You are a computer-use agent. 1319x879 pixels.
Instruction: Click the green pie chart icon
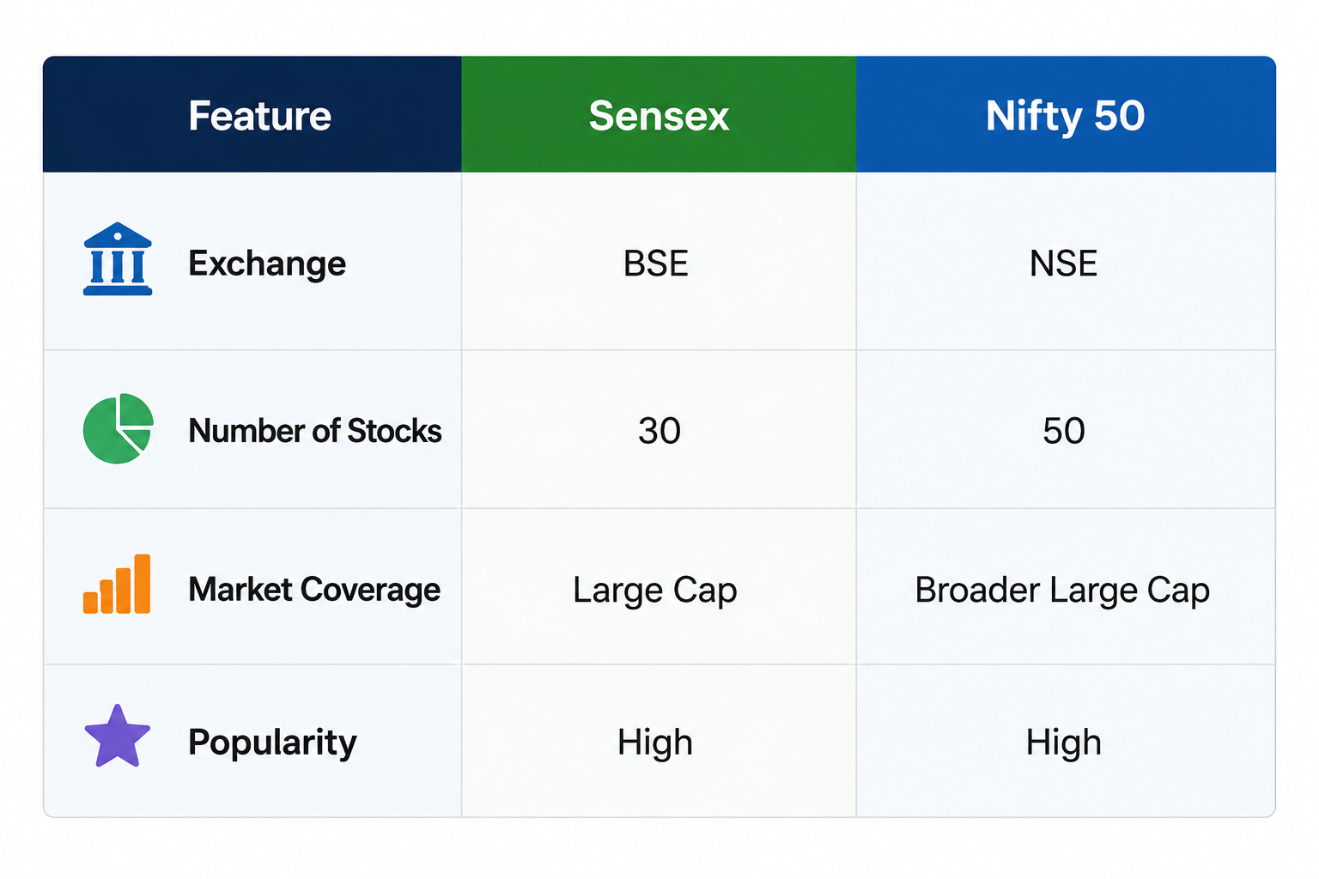click(118, 428)
